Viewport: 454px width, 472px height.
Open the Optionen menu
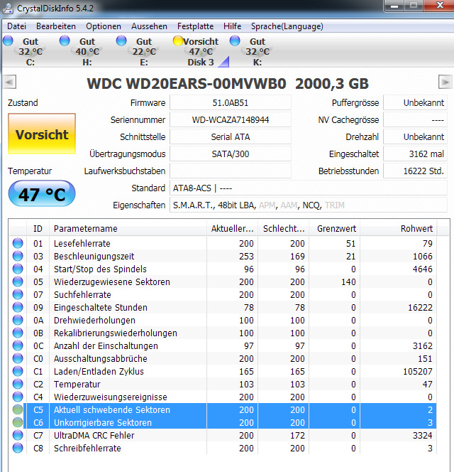pos(104,26)
